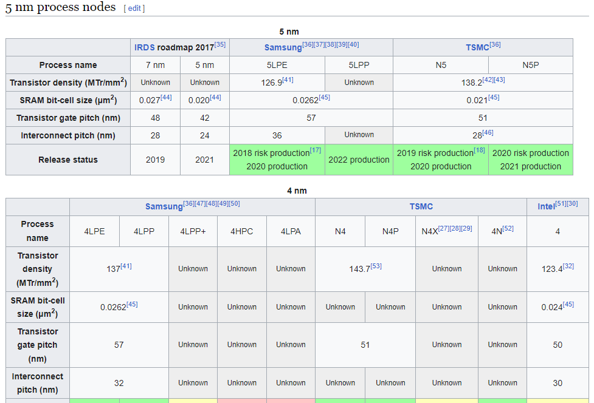Viewport: 594px width, 403px height.
Task: Follow citation [44] beside 0.027 SRAM size
Action: [x=167, y=97]
